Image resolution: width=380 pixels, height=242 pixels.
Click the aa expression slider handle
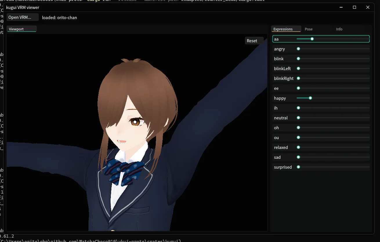click(x=312, y=39)
